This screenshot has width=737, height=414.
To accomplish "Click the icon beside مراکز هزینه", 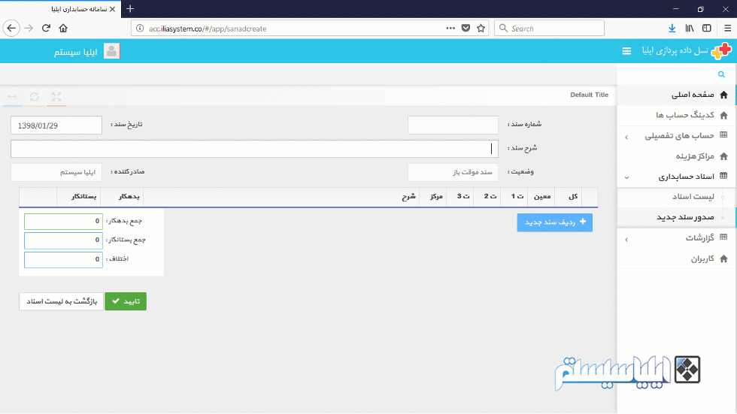I will [723, 156].
